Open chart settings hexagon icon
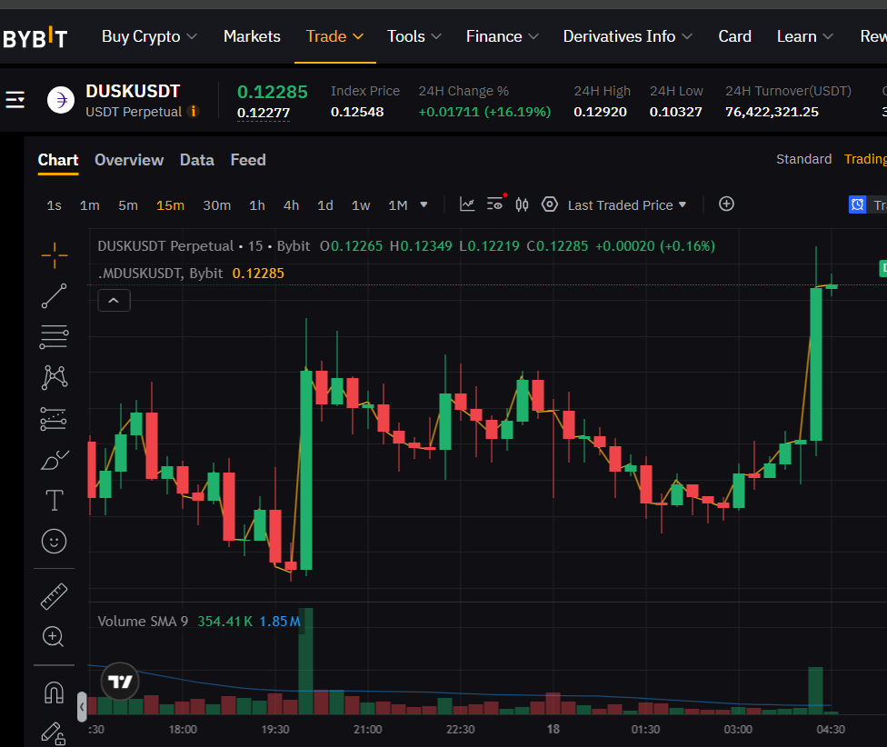The image size is (887, 747). 549,204
